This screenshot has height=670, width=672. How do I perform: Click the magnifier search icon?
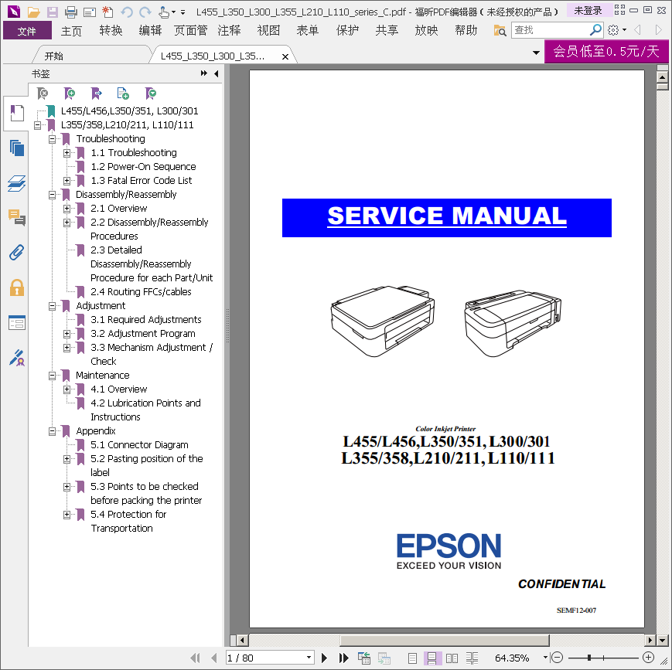pos(595,30)
